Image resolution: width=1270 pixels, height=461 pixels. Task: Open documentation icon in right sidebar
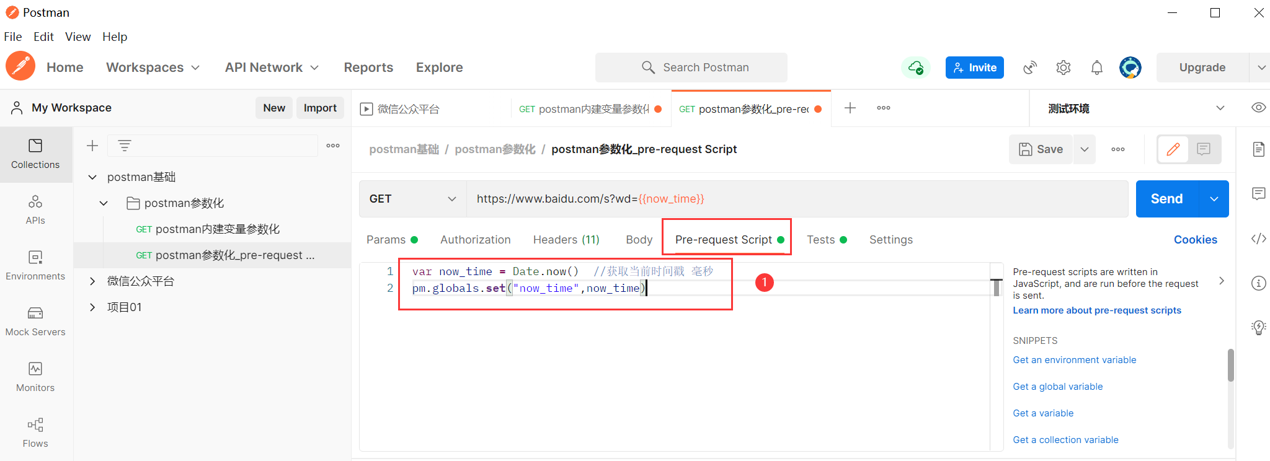pyautogui.click(x=1258, y=149)
